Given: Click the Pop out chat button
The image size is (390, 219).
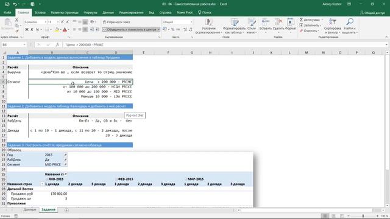Looking at the screenshot, I should click(135, 115).
